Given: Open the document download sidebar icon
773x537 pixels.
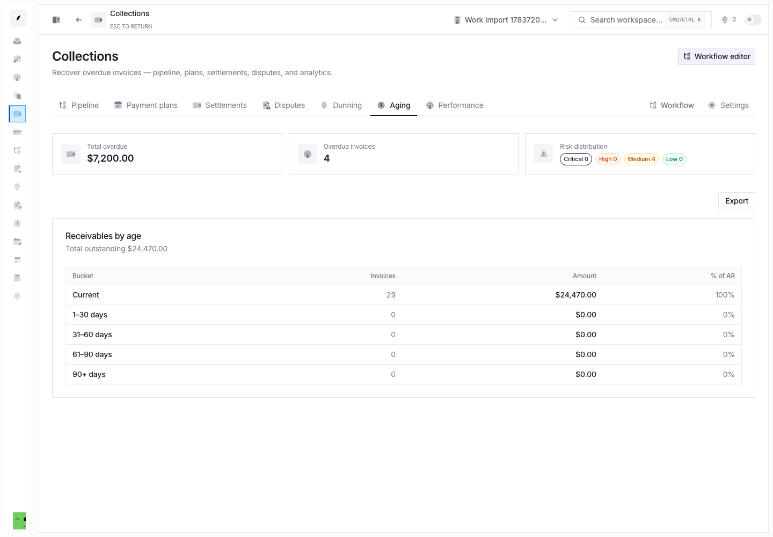Looking at the screenshot, I should tap(17, 169).
